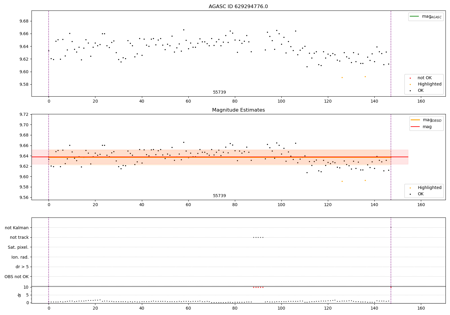
Task: Click the black dots on the "not track" row
Action: coord(258,237)
